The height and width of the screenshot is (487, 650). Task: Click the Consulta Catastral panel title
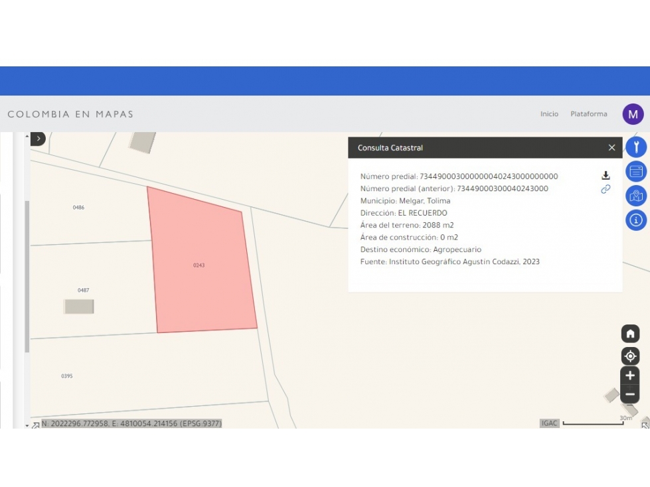click(x=390, y=148)
